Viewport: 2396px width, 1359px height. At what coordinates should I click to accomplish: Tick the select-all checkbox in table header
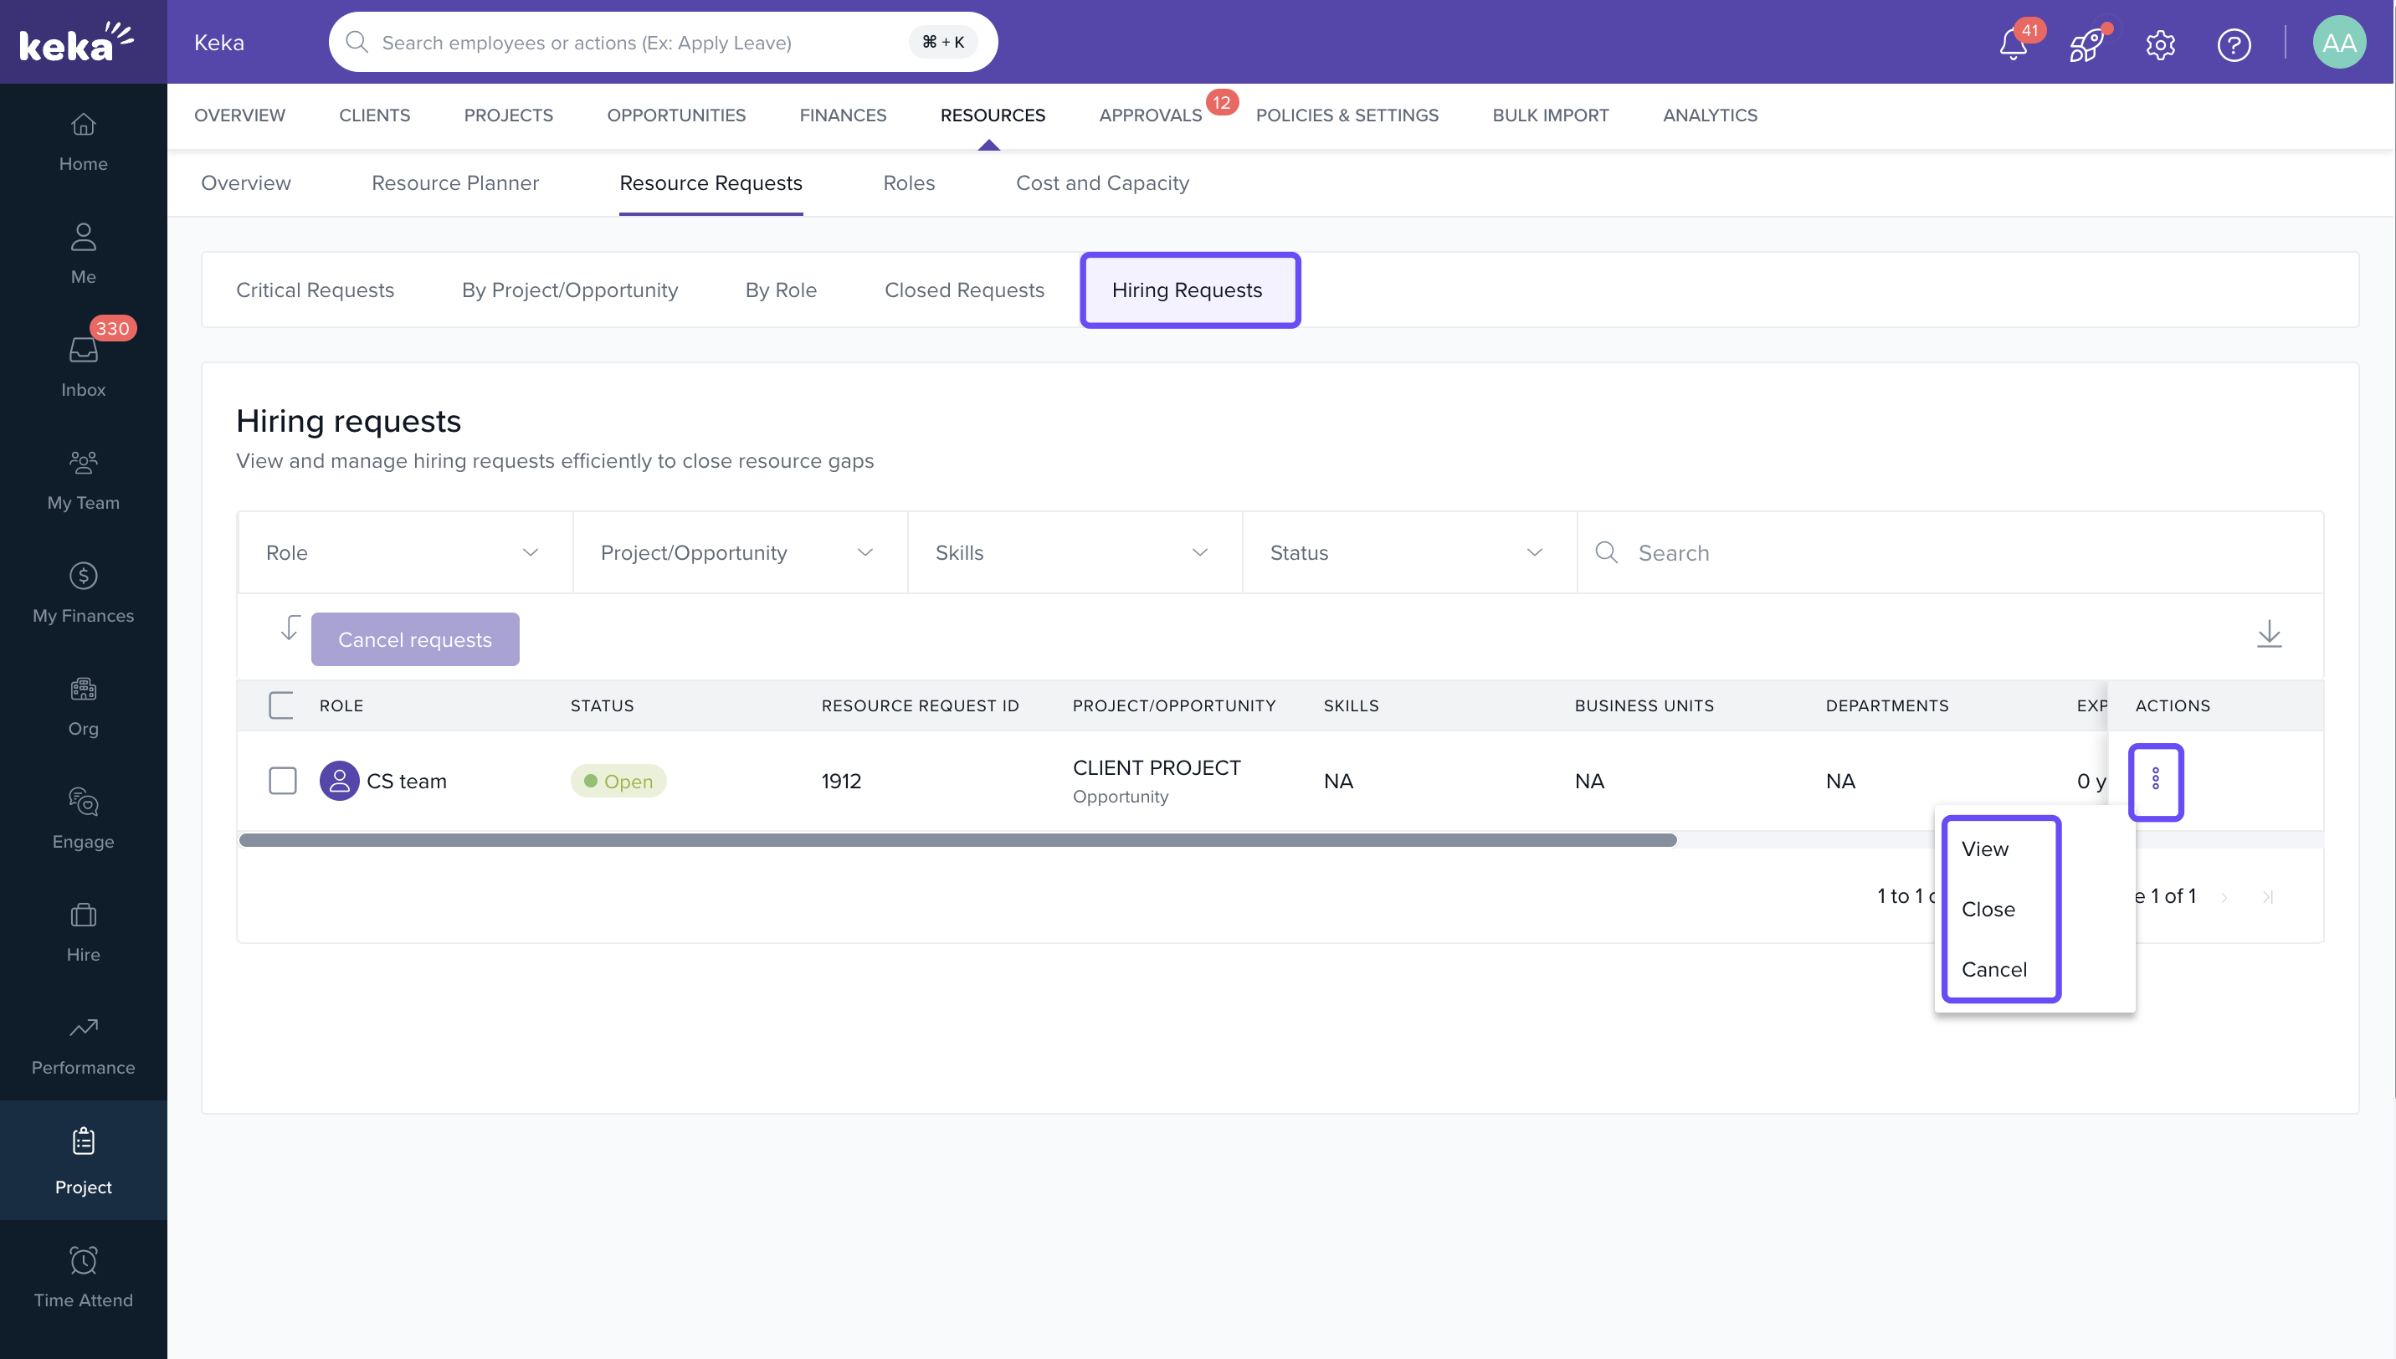click(281, 705)
